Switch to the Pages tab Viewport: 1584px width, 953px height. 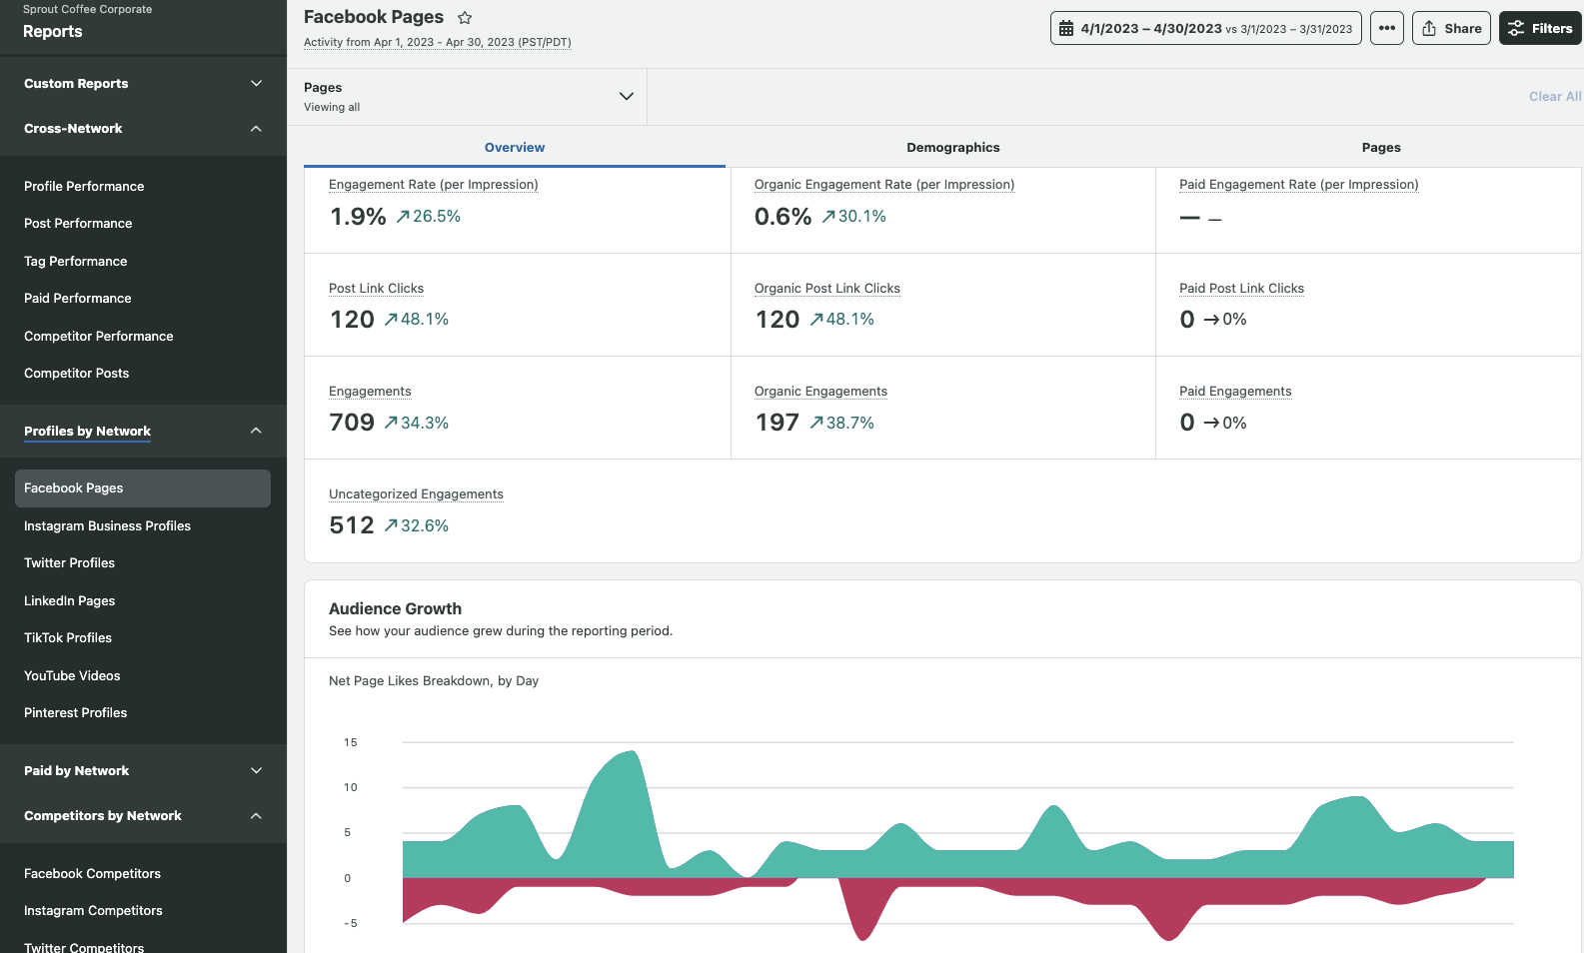1380,148
